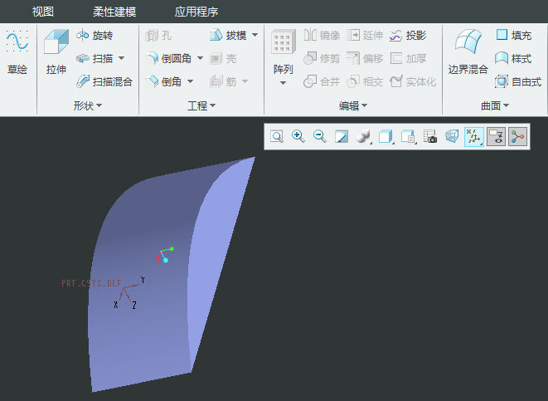Click the 壳 shell tool
Viewport: 548px width, 401px height.
(x=223, y=58)
